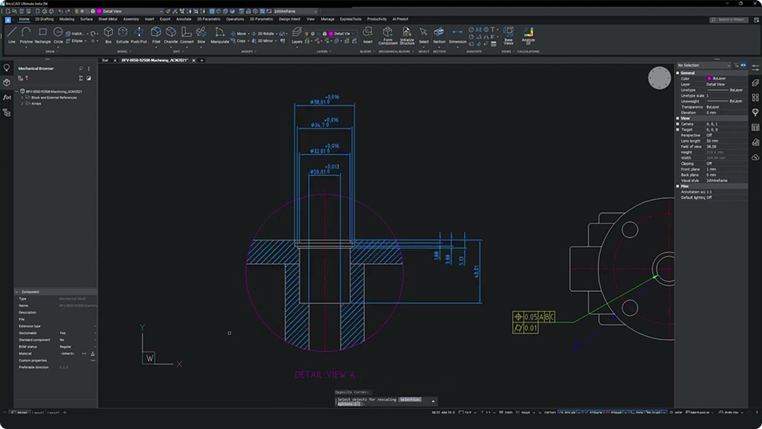Switch to the Sheet Metal ribbon tab

pos(107,19)
